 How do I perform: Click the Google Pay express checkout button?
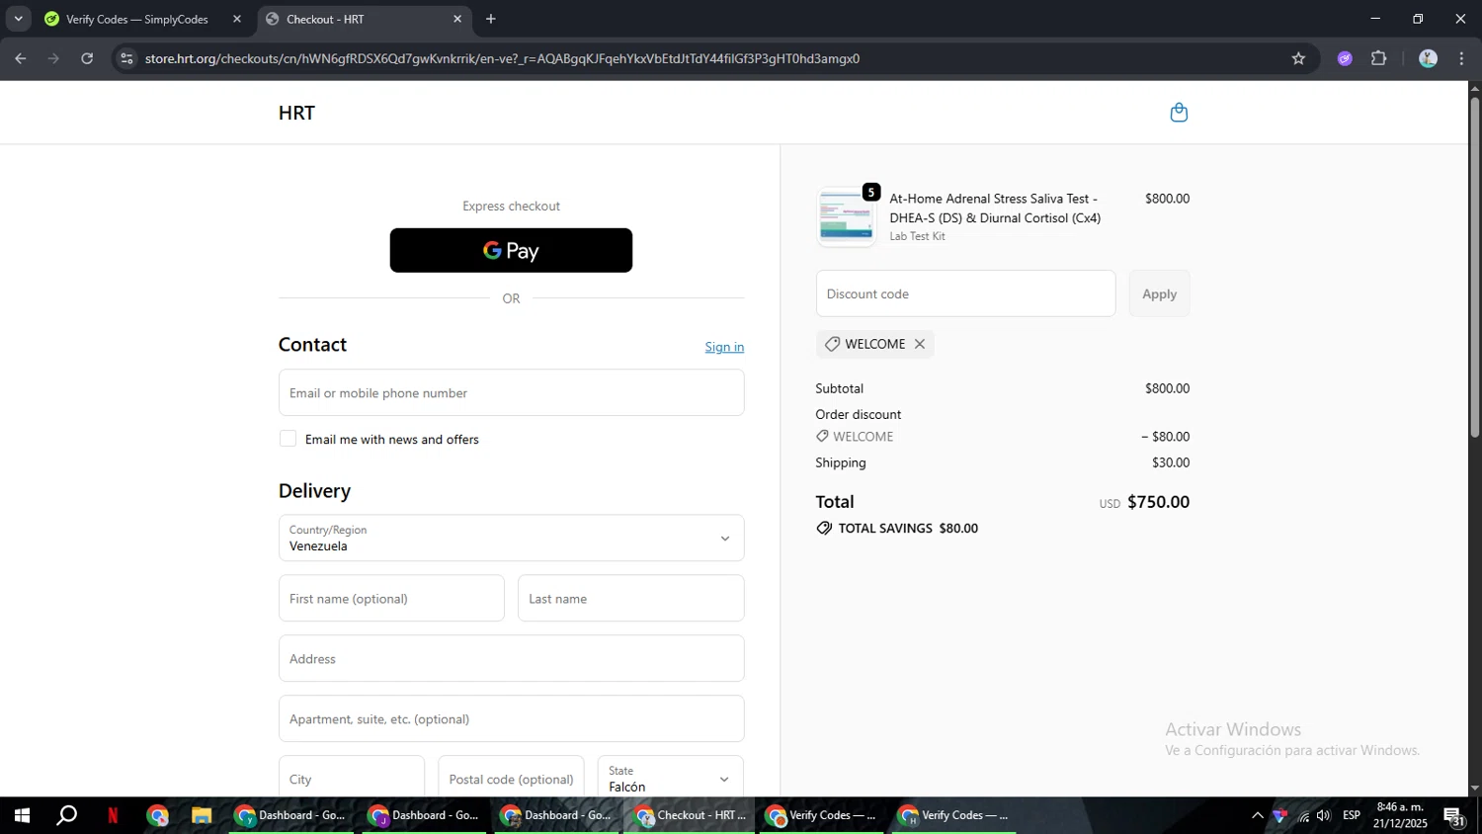point(511,250)
